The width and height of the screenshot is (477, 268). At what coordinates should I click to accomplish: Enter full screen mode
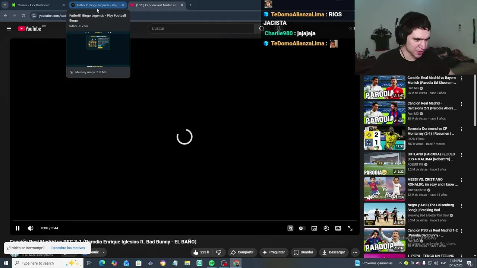pyautogui.click(x=350, y=228)
